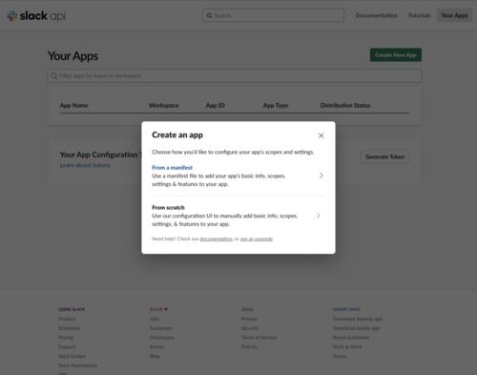The height and width of the screenshot is (375, 477).
Task: Open the documentation link in dialog
Action: [x=217, y=239]
